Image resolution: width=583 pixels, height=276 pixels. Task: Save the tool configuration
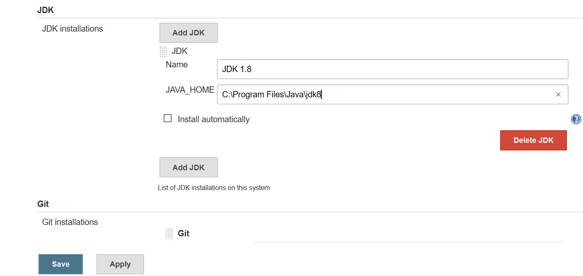[60, 264]
